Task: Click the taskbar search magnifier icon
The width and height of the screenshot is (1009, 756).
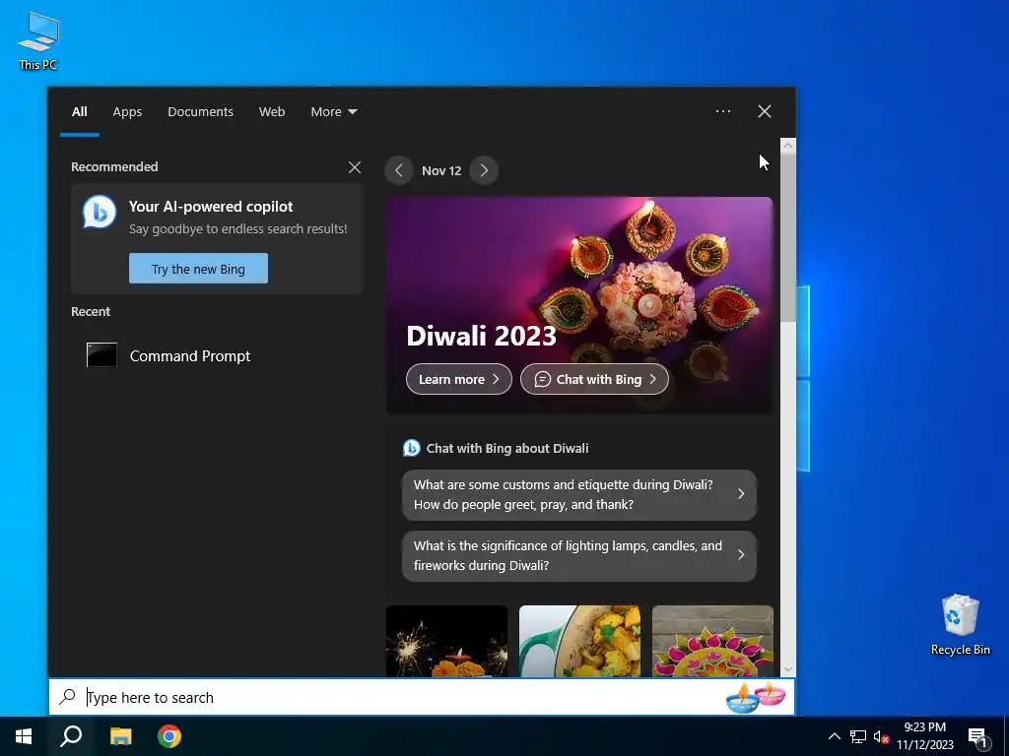Action: [x=71, y=736]
